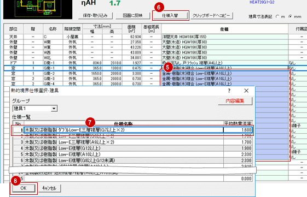The image size is (307, 197).
Task: Select spec row 4 Low-E複層(G12以上)
Action: (x=123, y=148)
